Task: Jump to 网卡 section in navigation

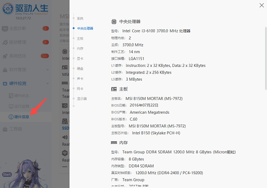Action: click(80, 89)
